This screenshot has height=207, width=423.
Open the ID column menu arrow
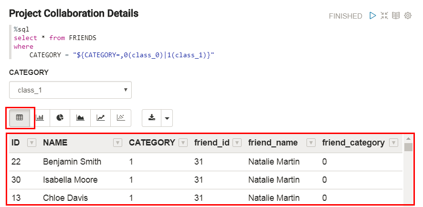32,143
